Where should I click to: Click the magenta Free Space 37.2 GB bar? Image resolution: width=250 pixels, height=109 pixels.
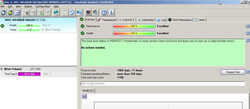[x=29, y=74]
